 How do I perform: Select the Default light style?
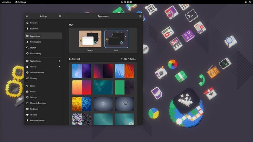[90, 39]
